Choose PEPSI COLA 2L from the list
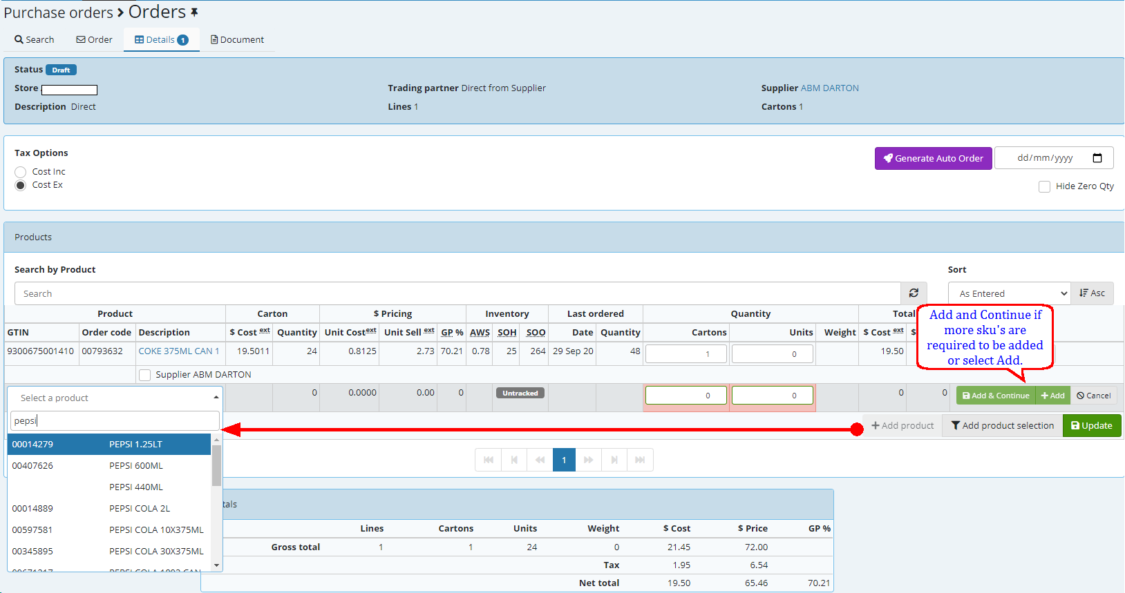 tap(109, 509)
